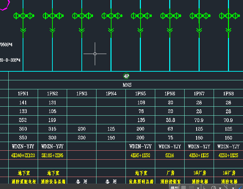This screenshot has height=189, width=243.
Task: Select the value 125 in 1PN4 column
Action: [x=111, y=129]
